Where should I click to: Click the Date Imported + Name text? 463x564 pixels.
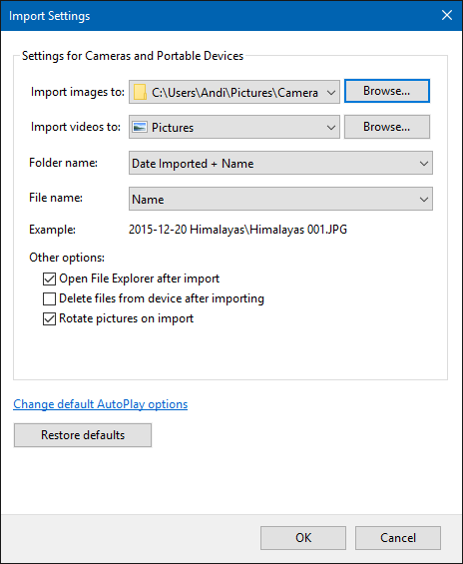[193, 164]
